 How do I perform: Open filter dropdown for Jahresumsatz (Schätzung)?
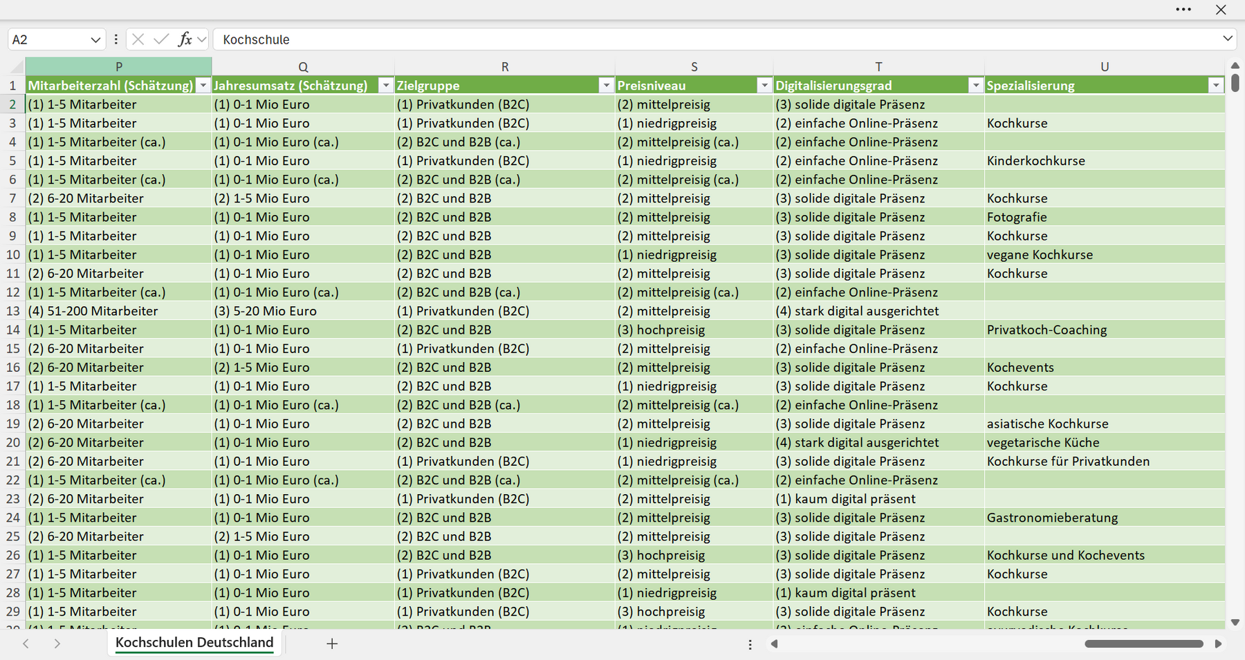pos(386,85)
